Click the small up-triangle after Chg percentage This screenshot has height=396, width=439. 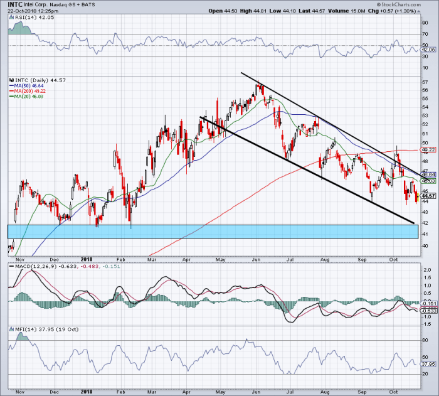click(419, 11)
